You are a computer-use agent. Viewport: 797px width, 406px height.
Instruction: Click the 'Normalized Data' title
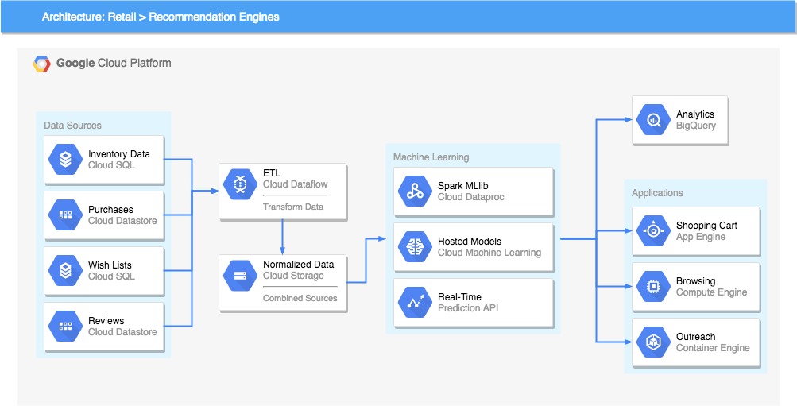[298, 265]
